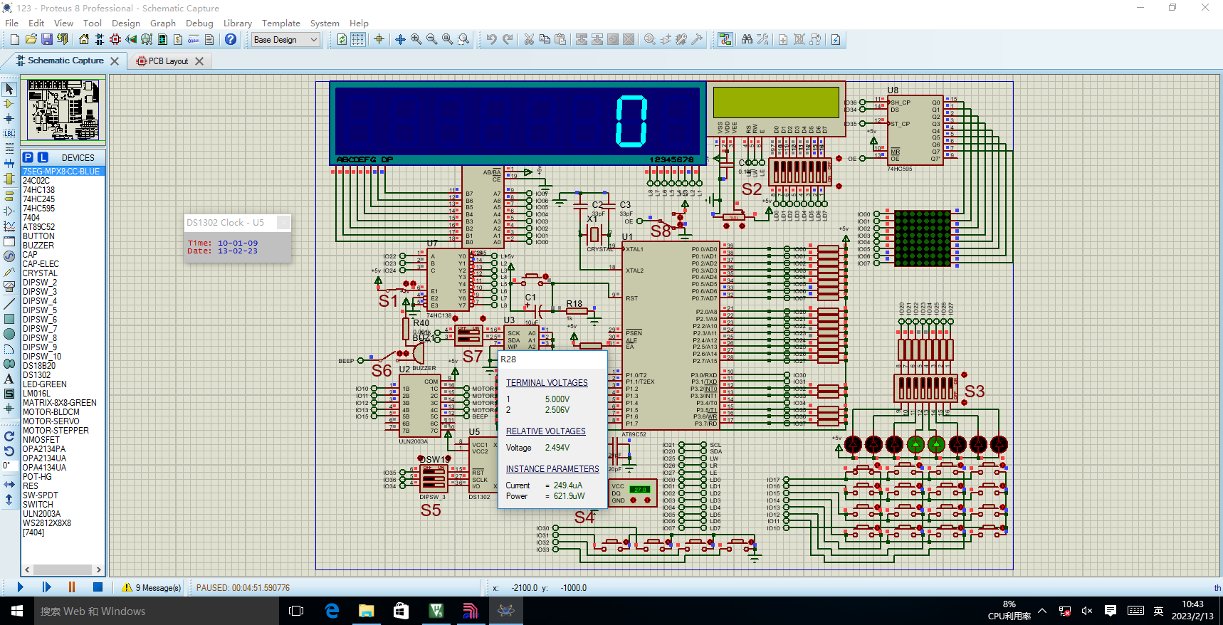
Task: Paste from clipboard icon
Action: (x=560, y=40)
